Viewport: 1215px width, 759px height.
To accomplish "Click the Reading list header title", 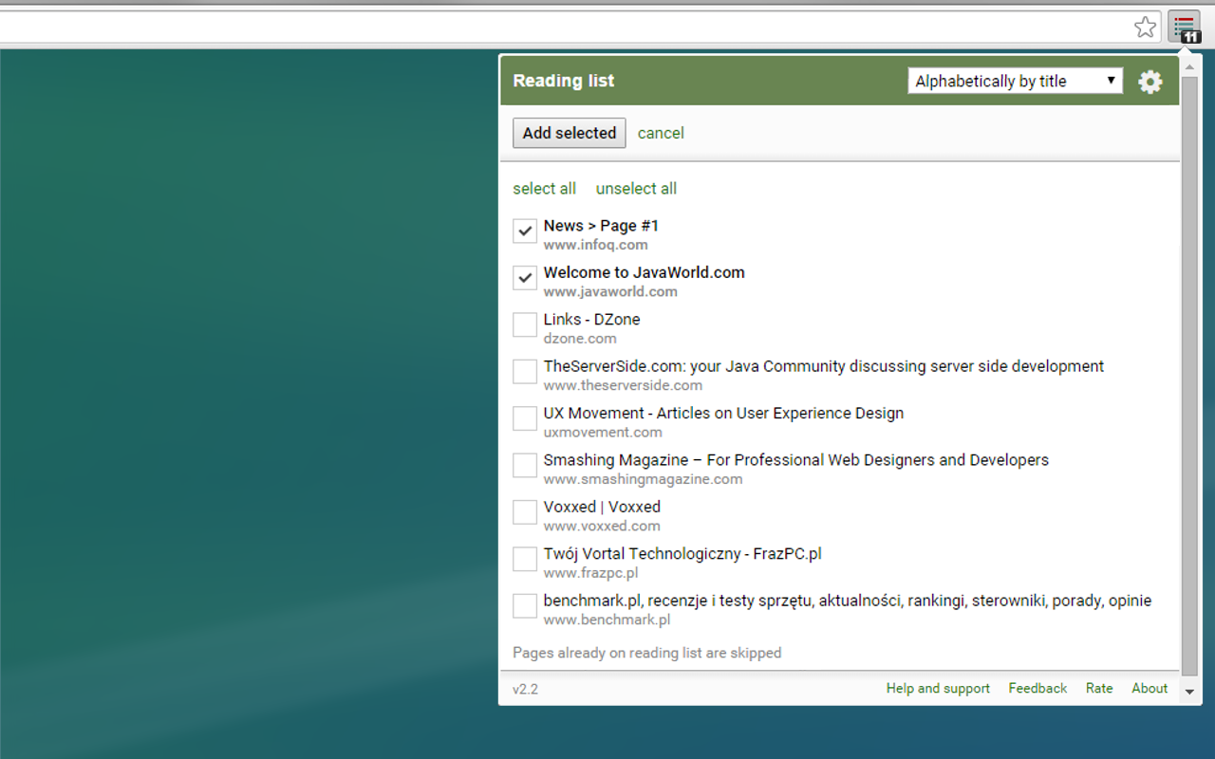I will pyautogui.click(x=564, y=81).
